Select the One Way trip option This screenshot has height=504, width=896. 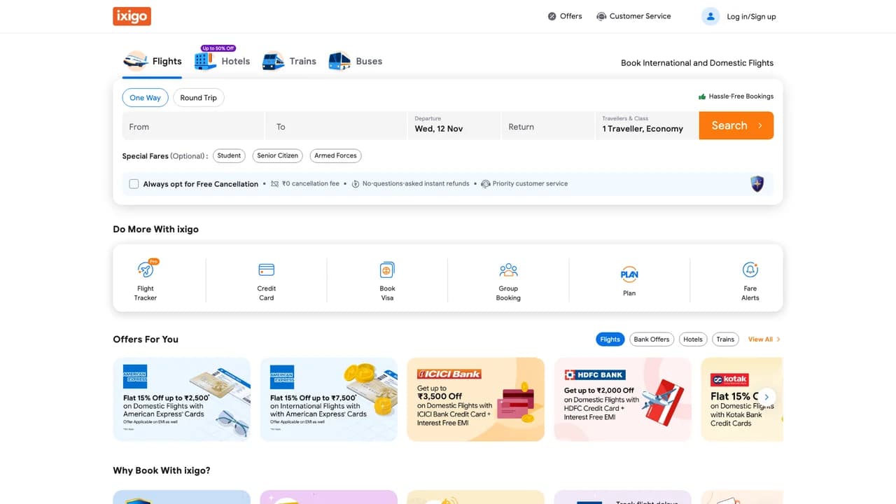[x=145, y=98]
